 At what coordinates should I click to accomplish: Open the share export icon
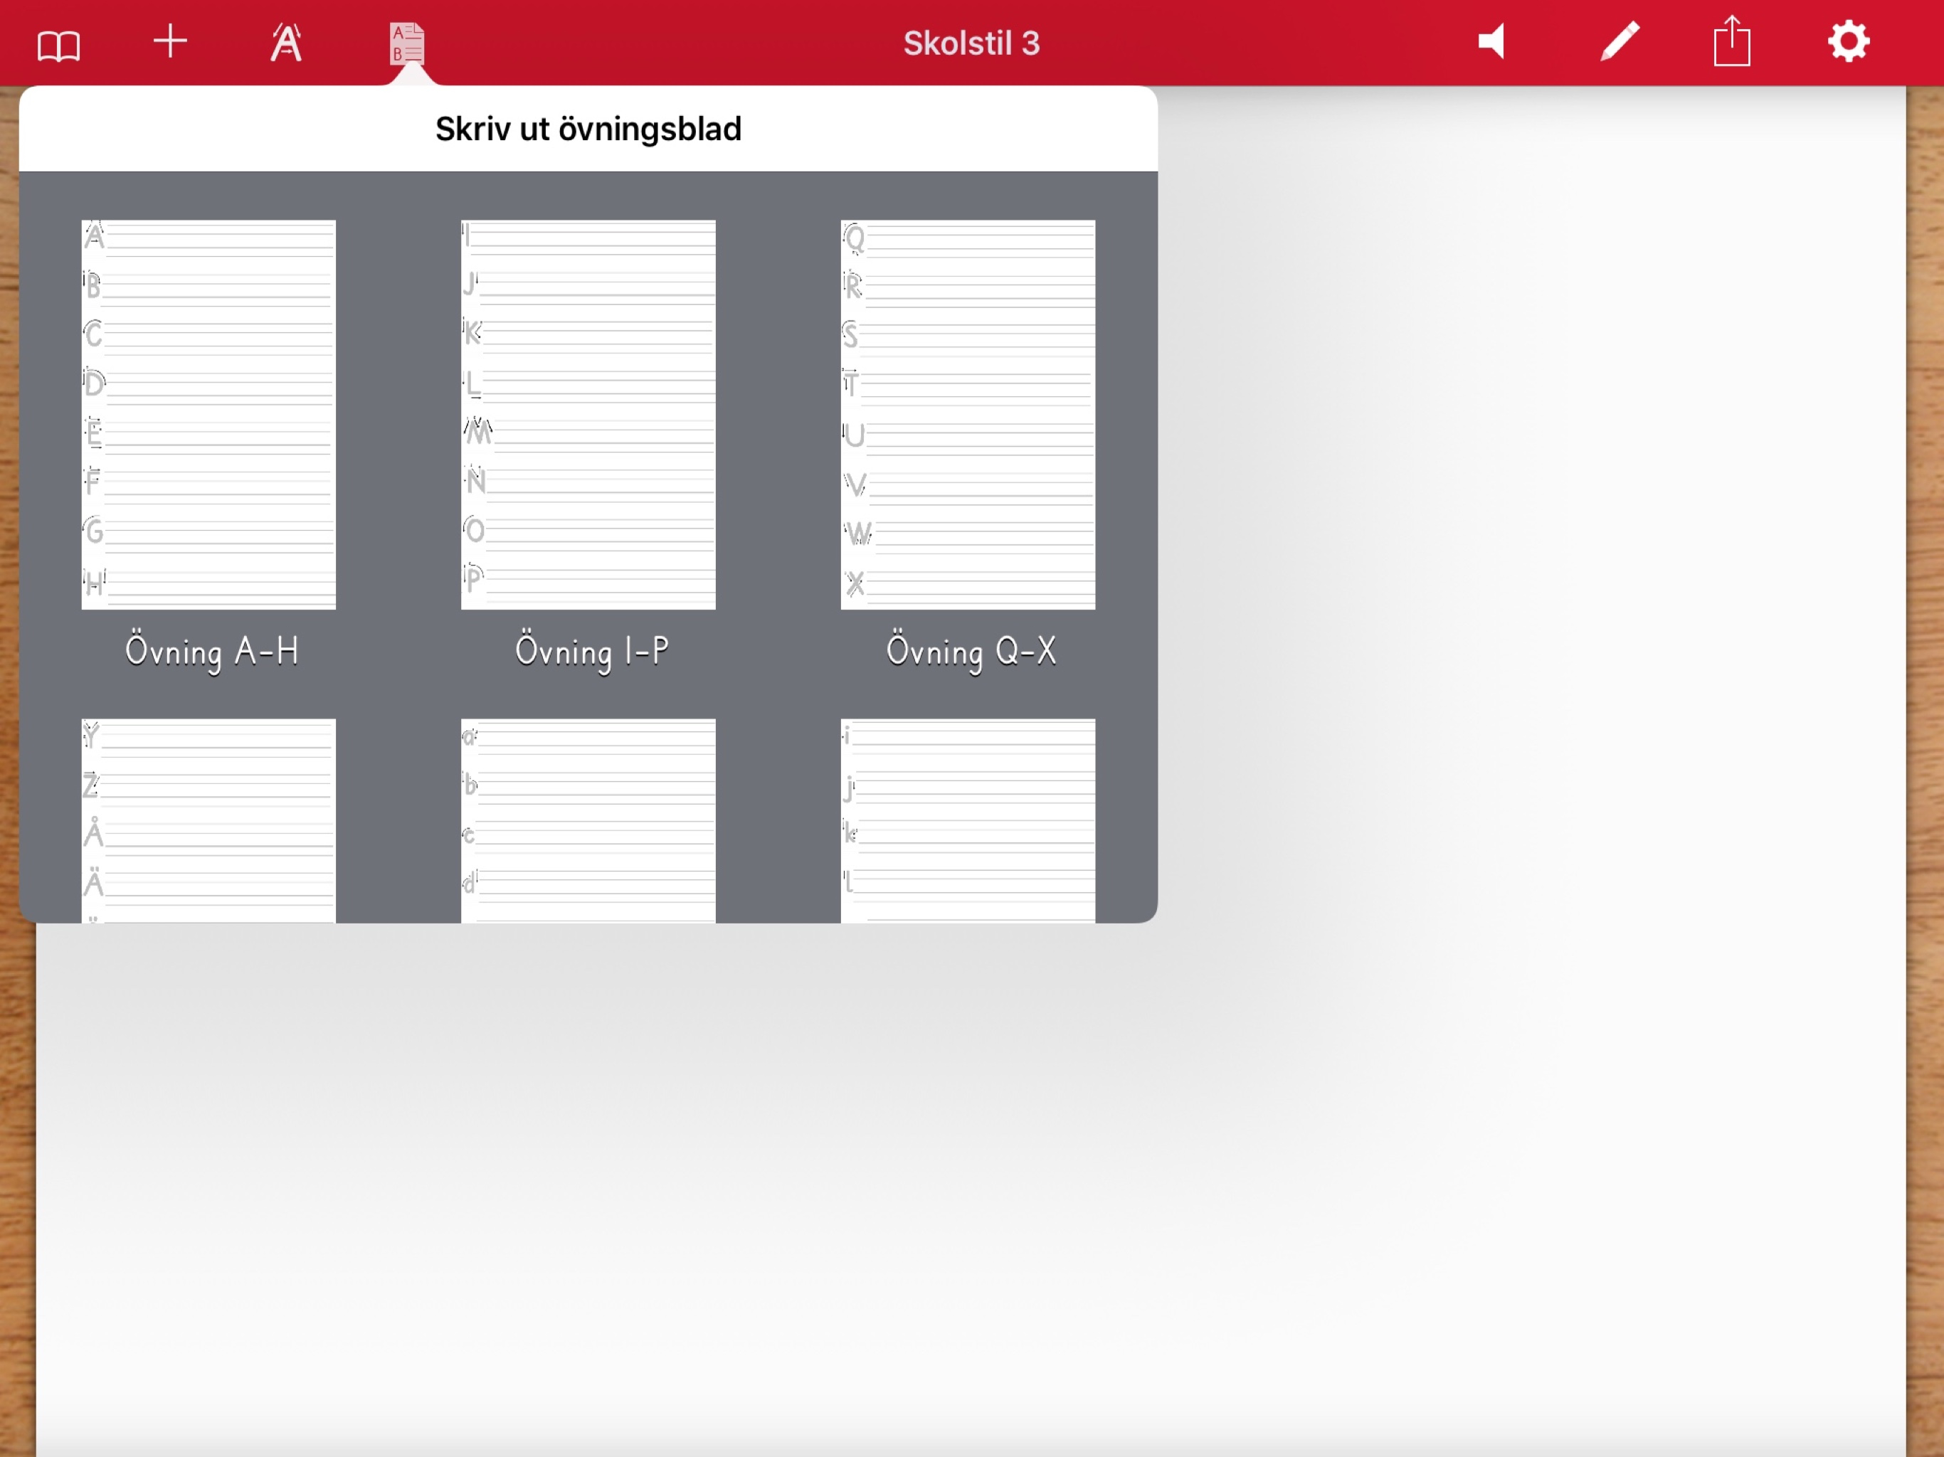pos(1732,42)
